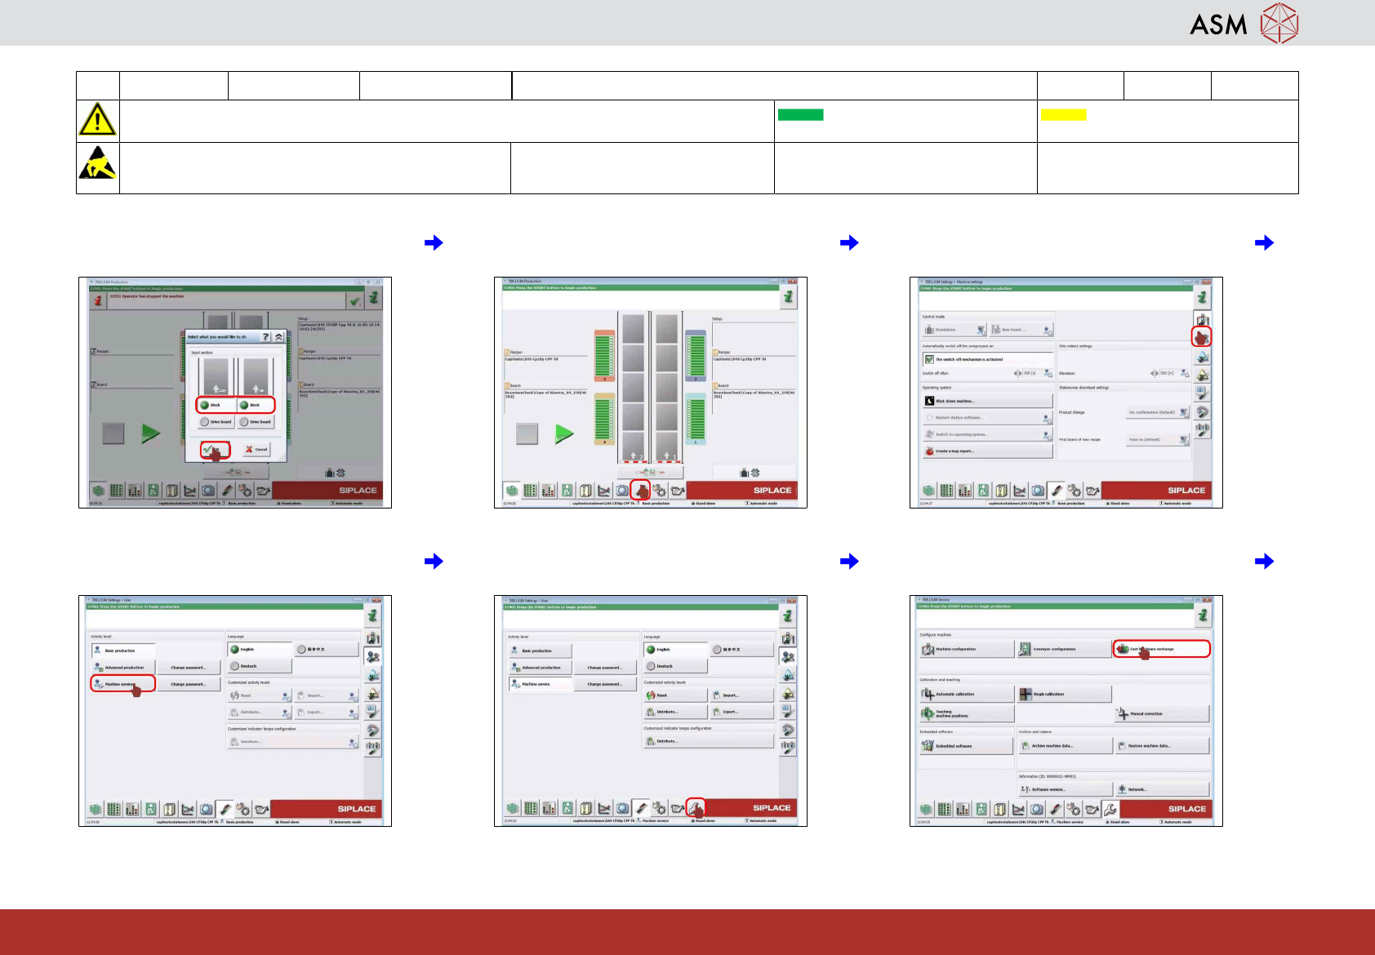Open the camera icon in the dialog-free Production toolbar

(623, 491)
